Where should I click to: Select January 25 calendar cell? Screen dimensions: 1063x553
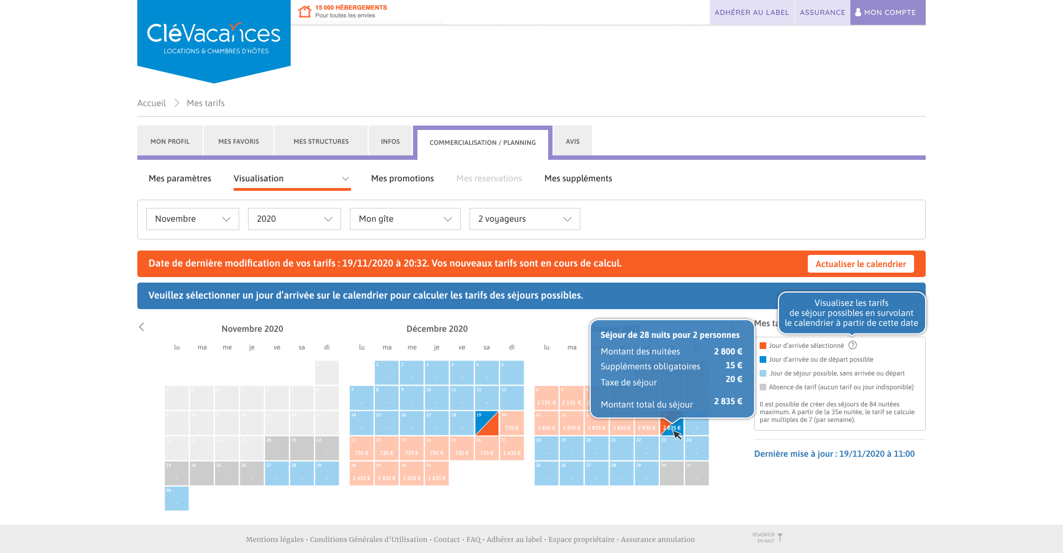tap(546, 473)
